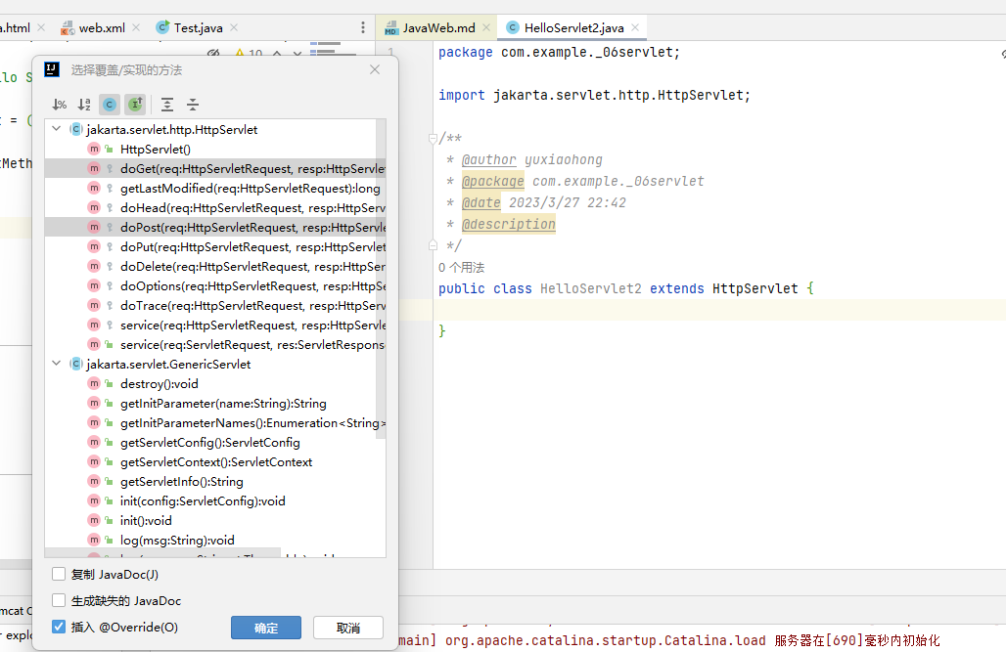Enable the 复制 JavaDoc checkbox
The height and width of the screenshot is (652, 1006).
(x=59, y=574)
